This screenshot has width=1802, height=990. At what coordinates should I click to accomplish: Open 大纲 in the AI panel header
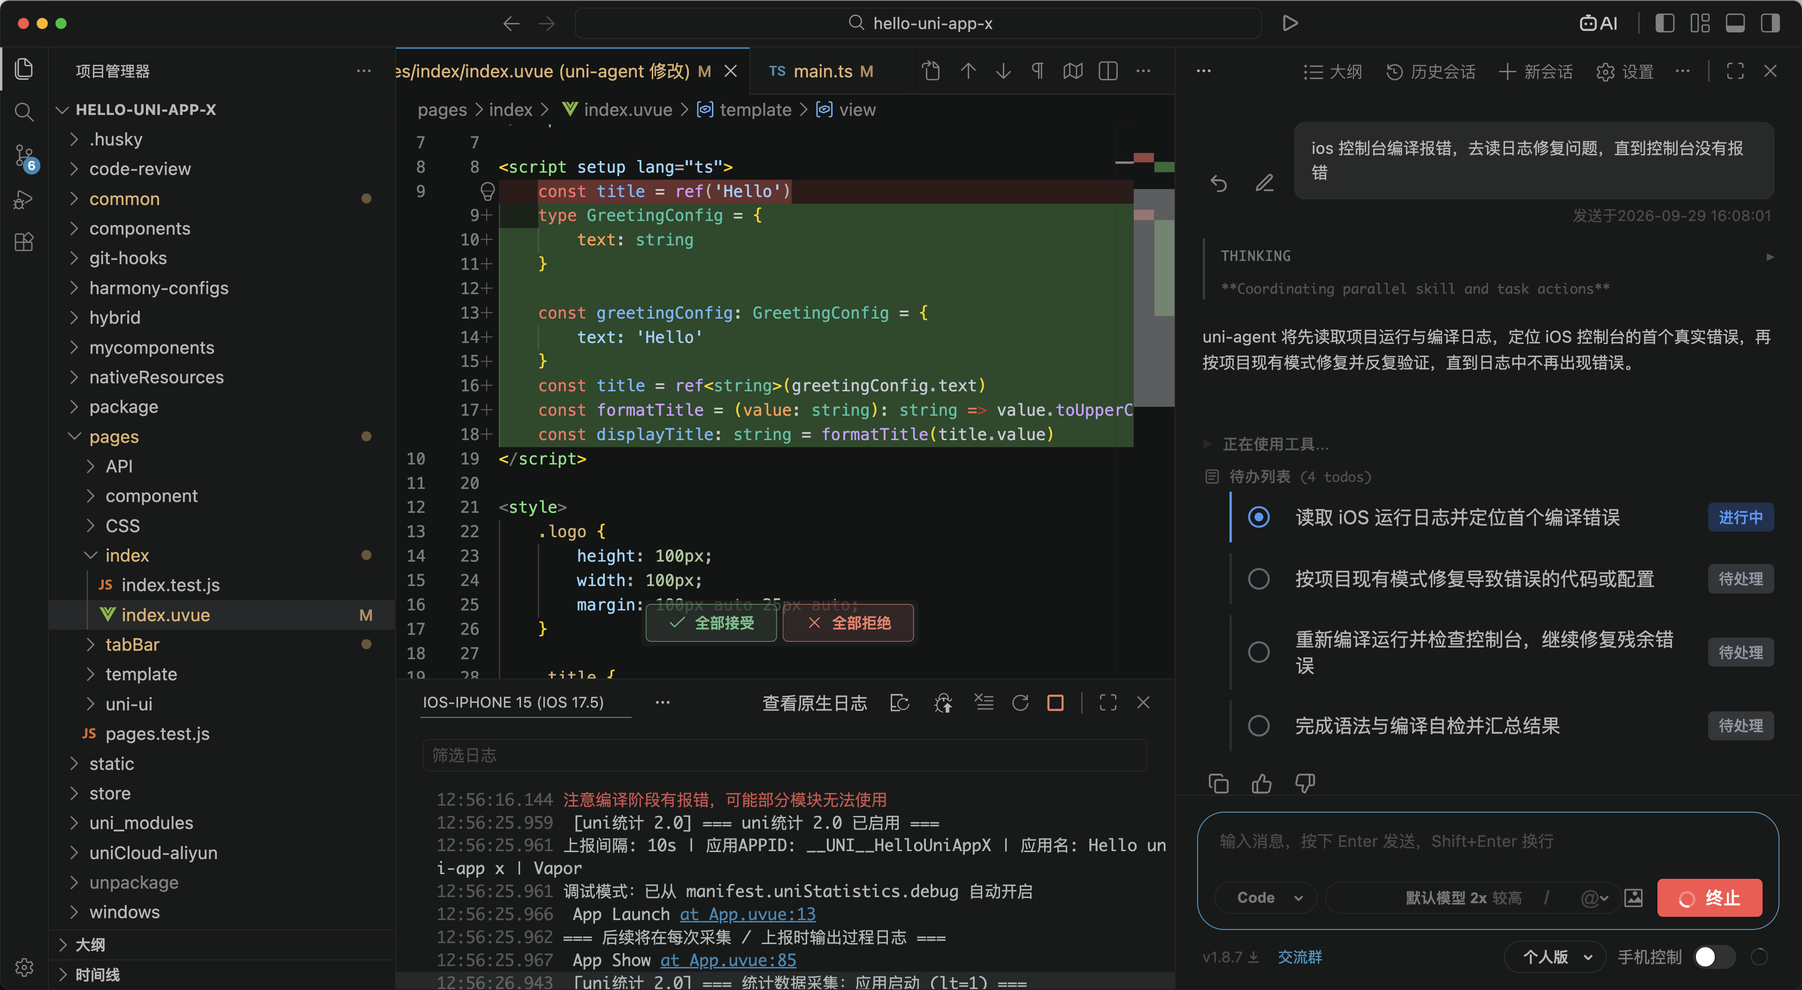coord(1333,71)
